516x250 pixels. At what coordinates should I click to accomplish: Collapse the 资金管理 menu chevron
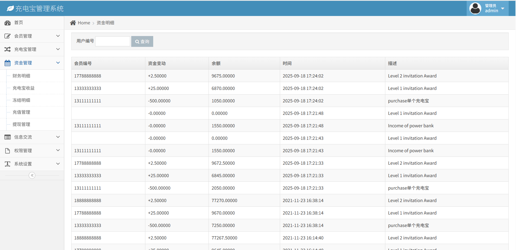58,63
